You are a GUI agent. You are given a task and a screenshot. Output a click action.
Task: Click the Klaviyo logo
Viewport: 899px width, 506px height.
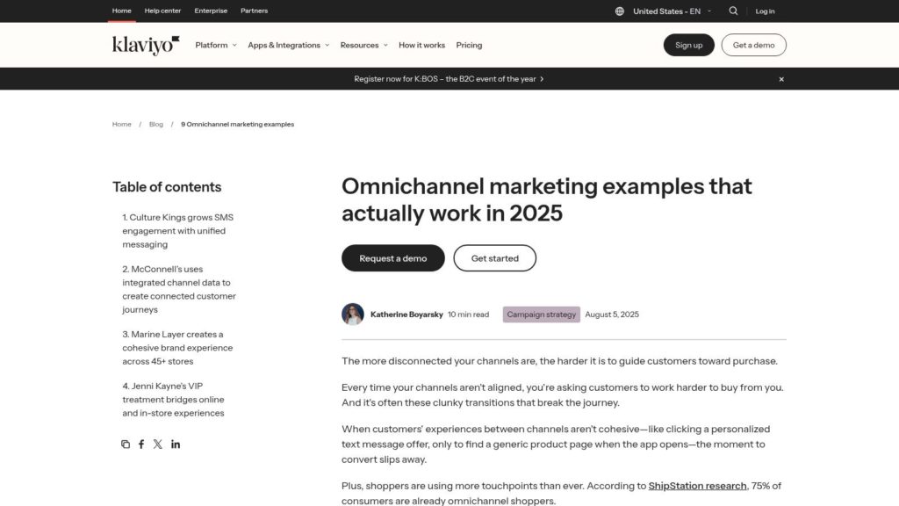(x=146, y=45)
